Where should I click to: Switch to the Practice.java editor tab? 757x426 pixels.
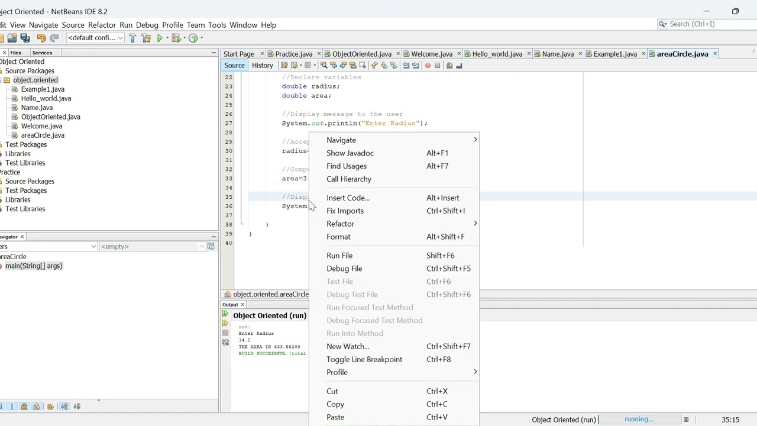point(293,54)
